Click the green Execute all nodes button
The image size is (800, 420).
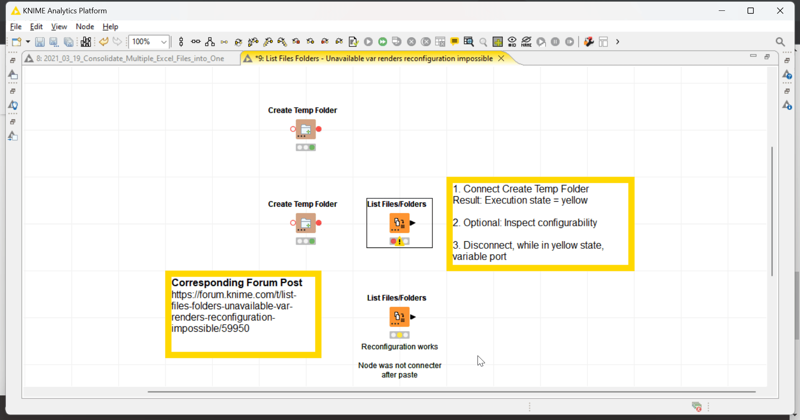click(x=382, y=42)
